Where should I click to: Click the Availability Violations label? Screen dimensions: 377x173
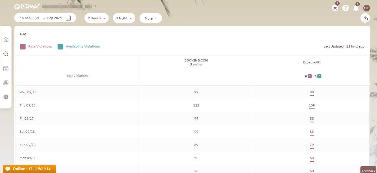[x=83, y=46]
